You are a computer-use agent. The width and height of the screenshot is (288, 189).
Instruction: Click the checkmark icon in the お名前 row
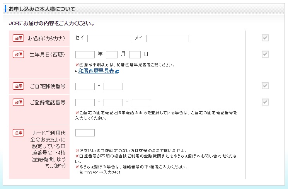pyautogui.click(x=265, y=38)
